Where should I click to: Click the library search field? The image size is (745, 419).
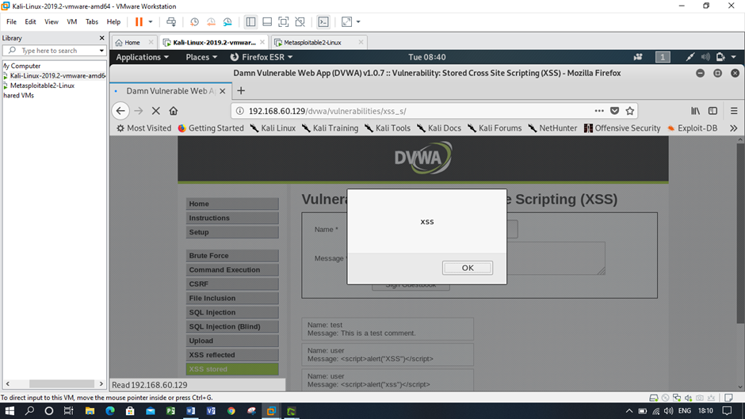click(x=54, y=51)
